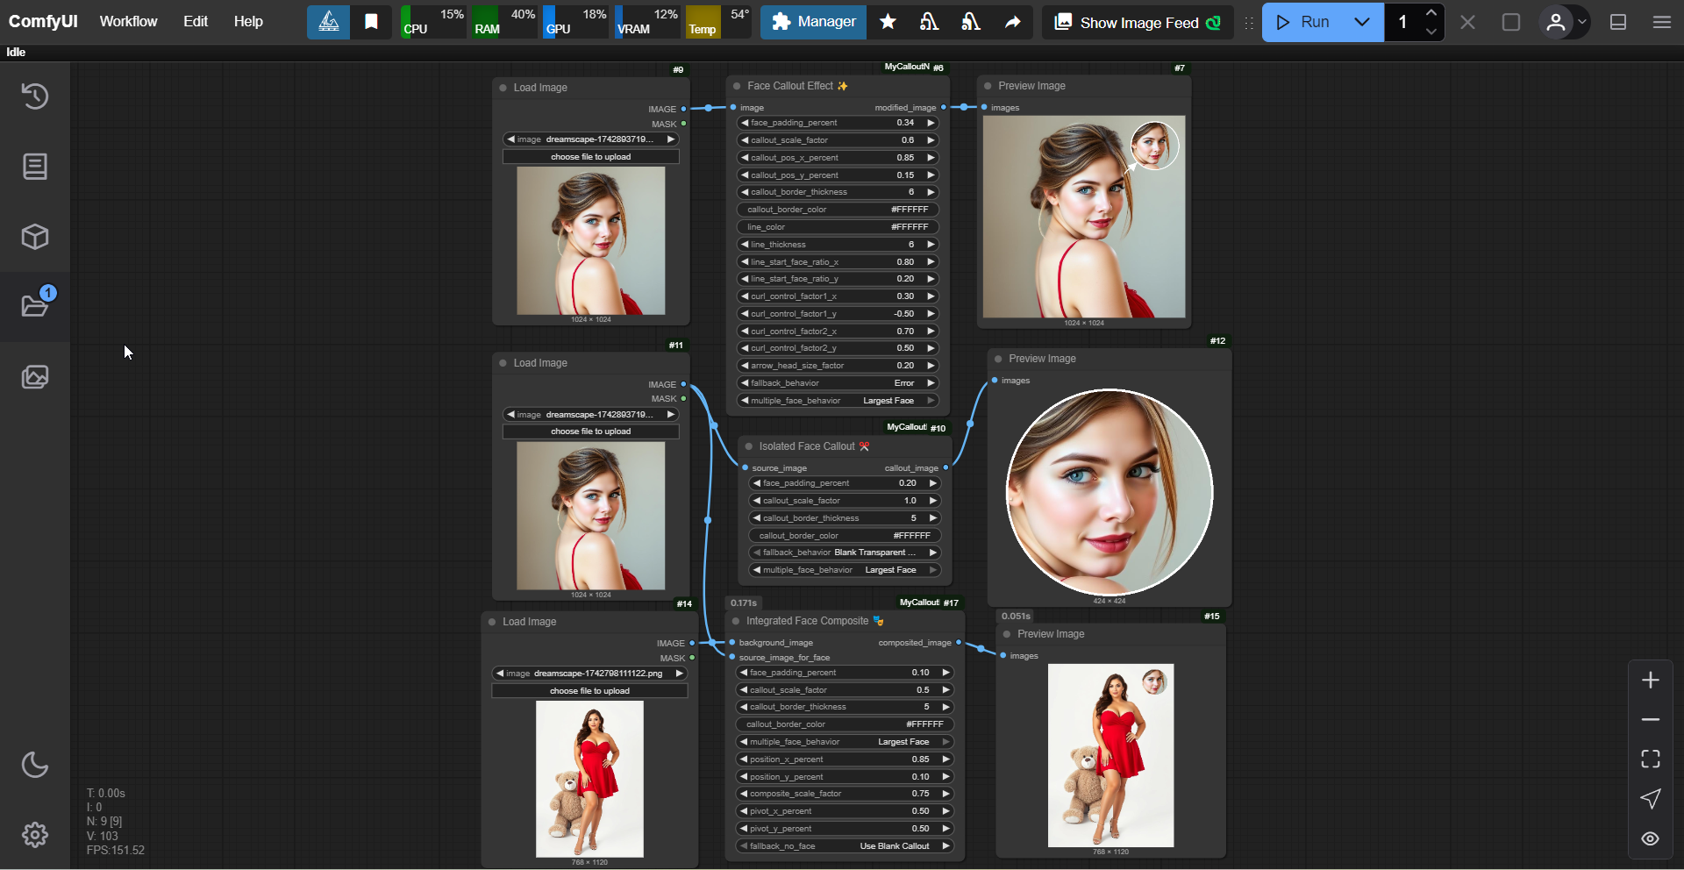Click the CPU usage monitor
Screen dimensions: 1684x870
[x=433, y=22]
